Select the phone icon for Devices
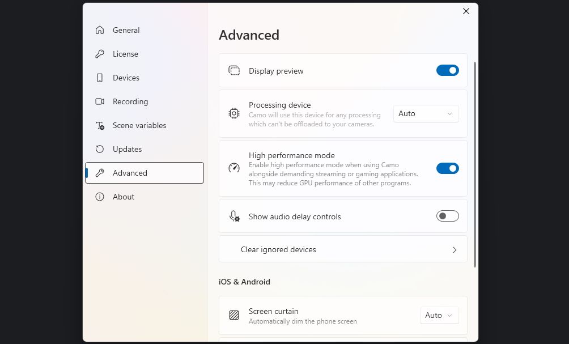 100,78
